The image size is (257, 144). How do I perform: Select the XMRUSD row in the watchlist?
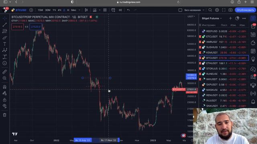tap(224, 42)
